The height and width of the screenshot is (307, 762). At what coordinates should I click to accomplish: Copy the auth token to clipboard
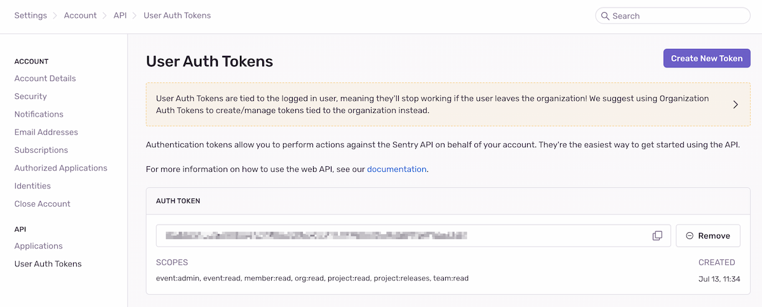click(657, 235)
